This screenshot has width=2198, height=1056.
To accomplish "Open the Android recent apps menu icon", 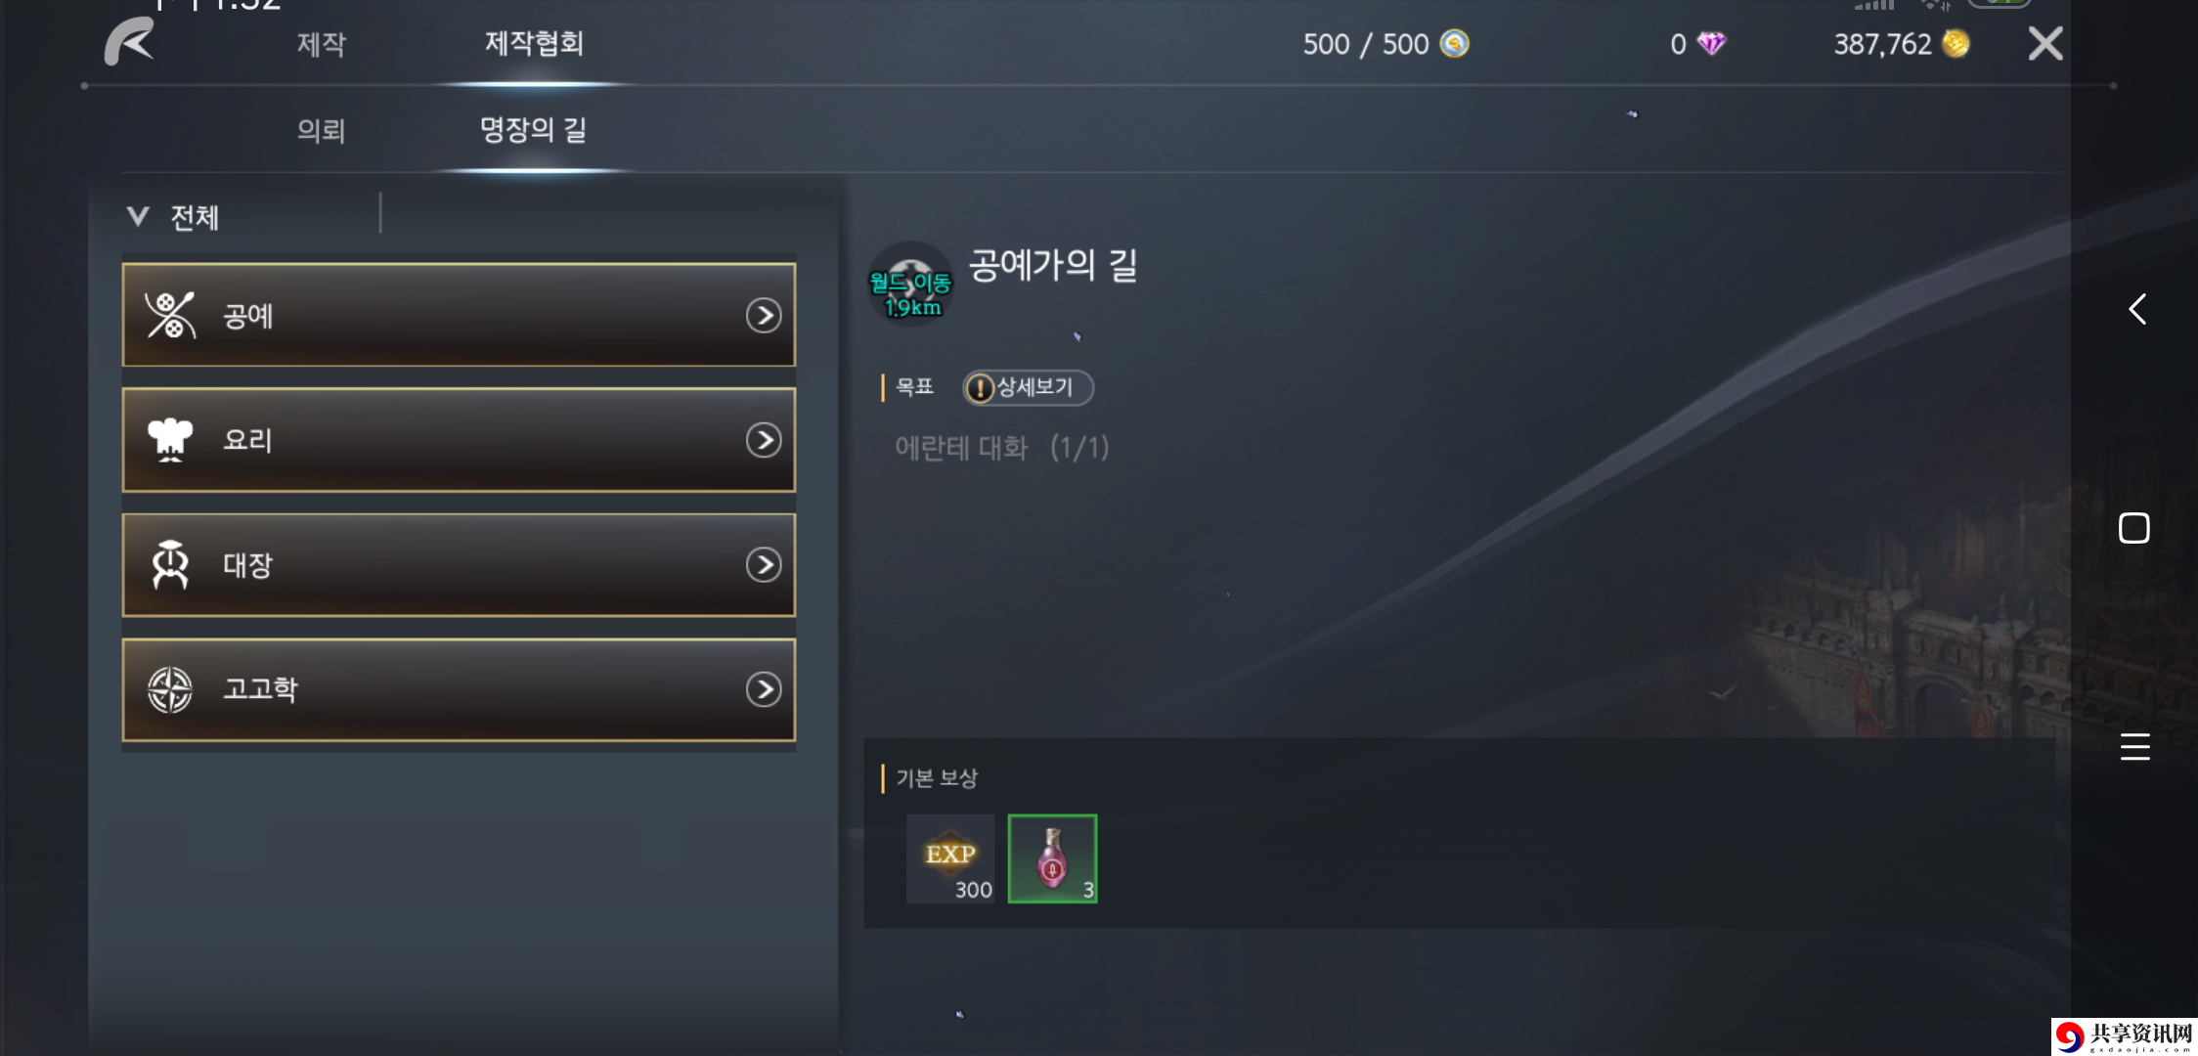I will tap(2134, 747).
